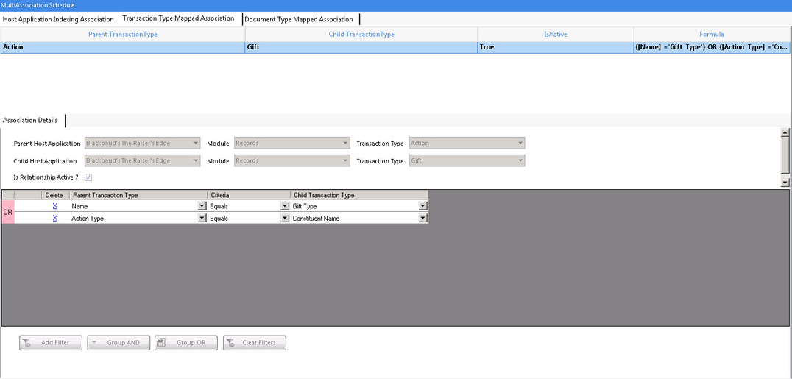Click the pink OR group indicator
This screenshot has height=379, width=792.
point(8,212)
